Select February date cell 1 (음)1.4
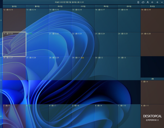This screenshot has width=164, height=128. tap(152, 92)
